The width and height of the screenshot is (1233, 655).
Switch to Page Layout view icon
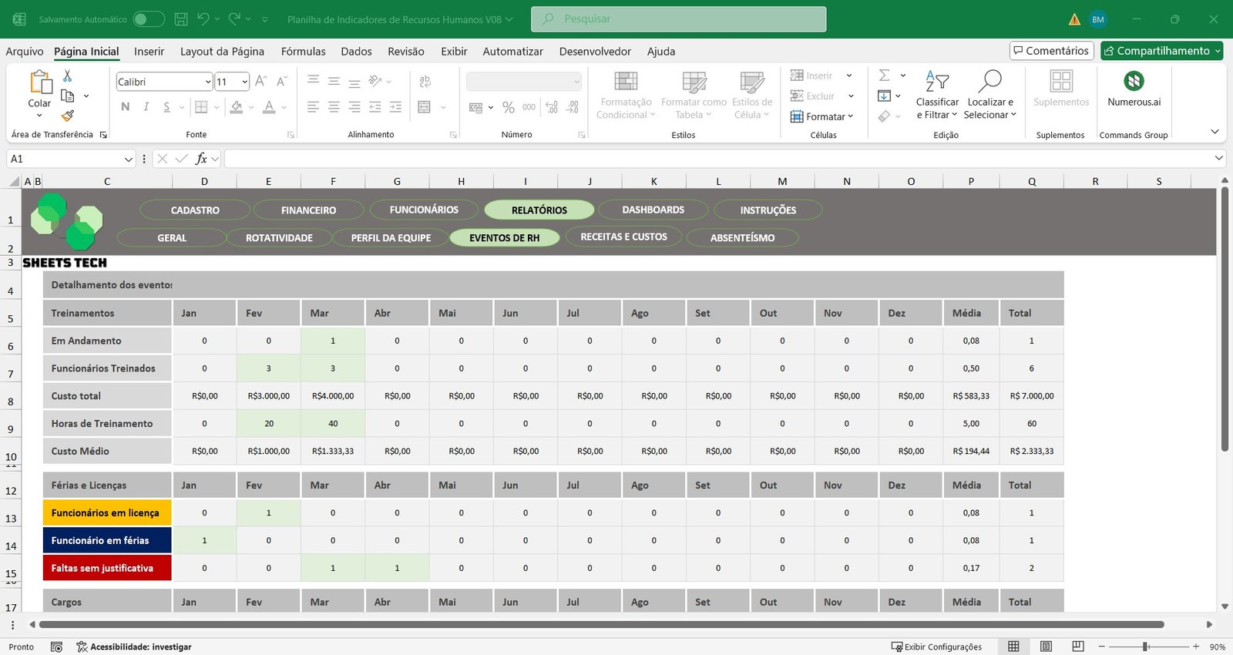click(x=1046, y=647)
